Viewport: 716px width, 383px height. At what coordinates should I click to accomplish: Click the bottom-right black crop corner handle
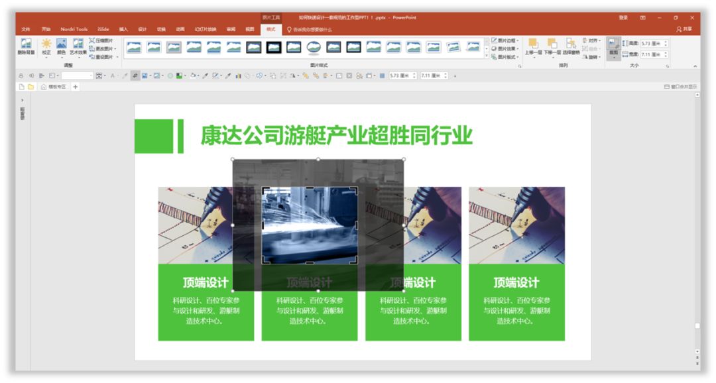tap(353, 260)
